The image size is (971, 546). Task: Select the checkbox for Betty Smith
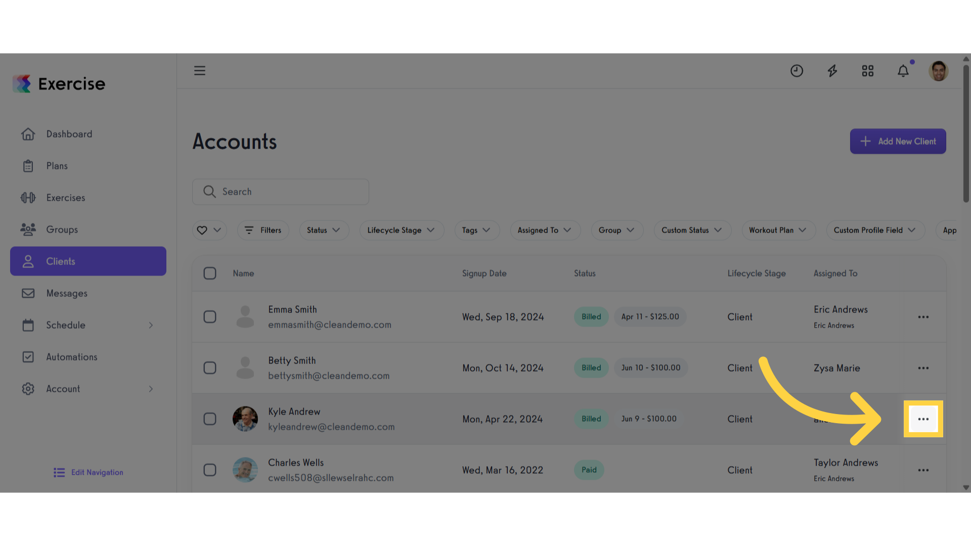tap(210, 368)
